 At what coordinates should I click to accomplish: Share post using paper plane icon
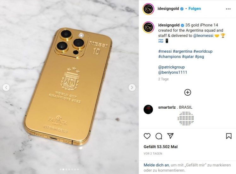coord(170,136)
